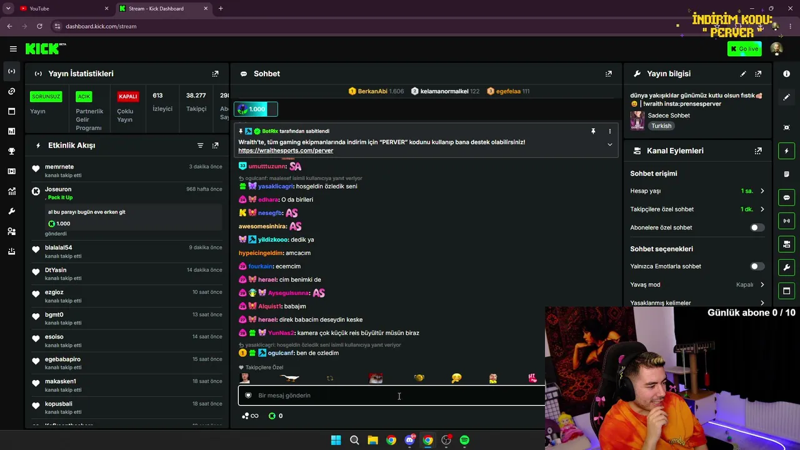Click the 1.000 channel points goal bar
The height and width of the screenshot is (450, 800).
(x=256, y=109)
